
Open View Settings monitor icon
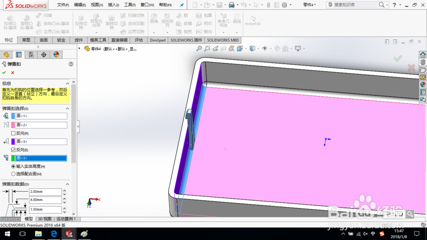[x=298, y=49]
